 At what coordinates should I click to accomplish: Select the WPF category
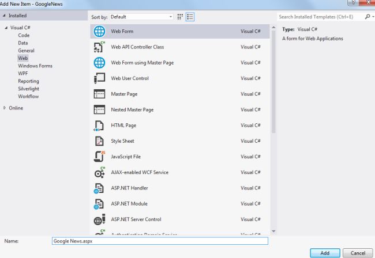(x=22, y=74)
